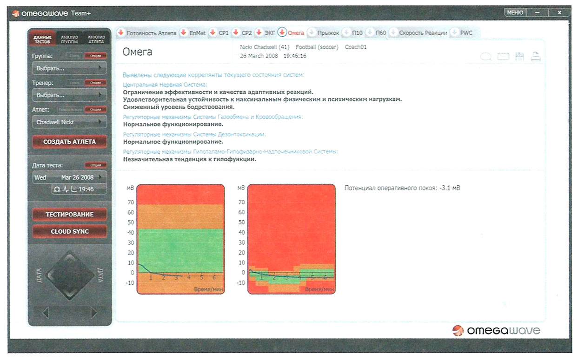The image size is (578, 360).
Task: Open the Группа Выбрать dropdown
Action: [x=69, y=68]
